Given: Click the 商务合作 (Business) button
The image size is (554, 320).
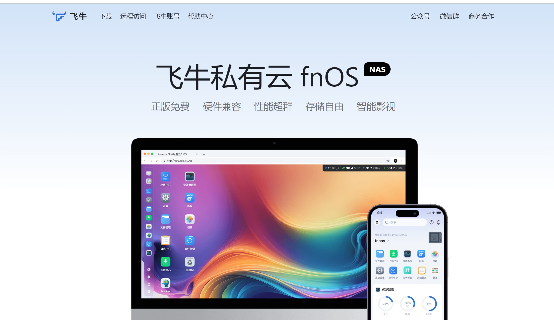Looking at the screenshot, I should pos(481,16).
